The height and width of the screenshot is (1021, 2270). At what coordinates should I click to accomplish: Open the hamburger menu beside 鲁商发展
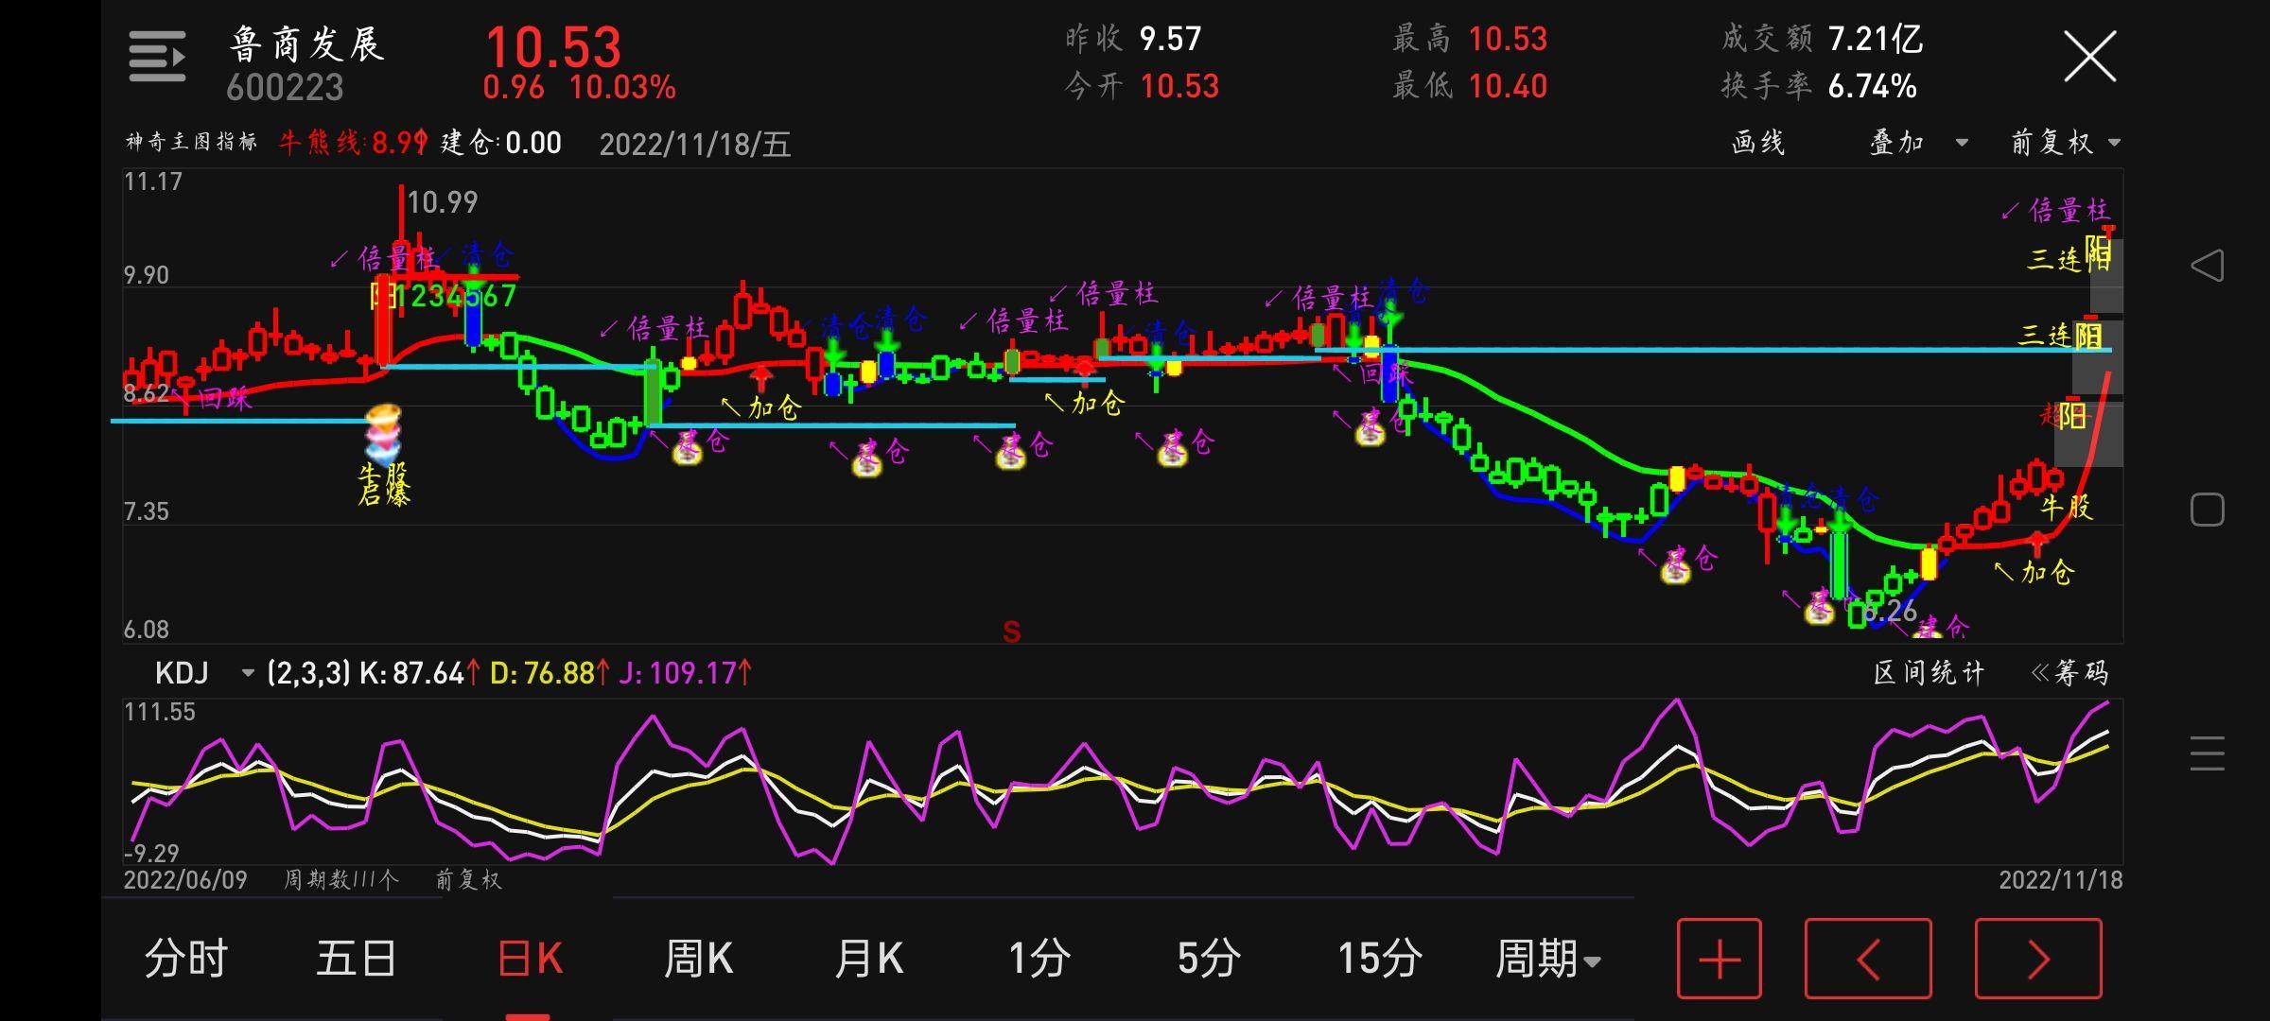click(x=157, y=57)
